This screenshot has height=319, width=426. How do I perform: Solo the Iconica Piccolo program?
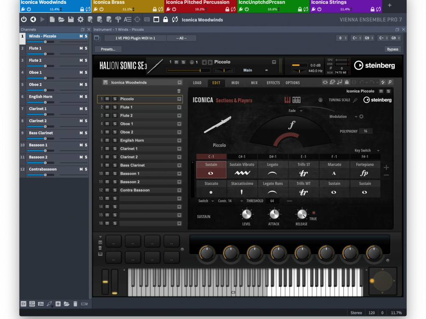[388, 91]
